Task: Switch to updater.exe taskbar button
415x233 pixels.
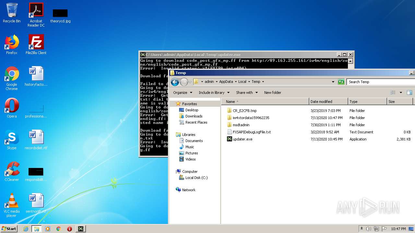Action: coord(81,229)
